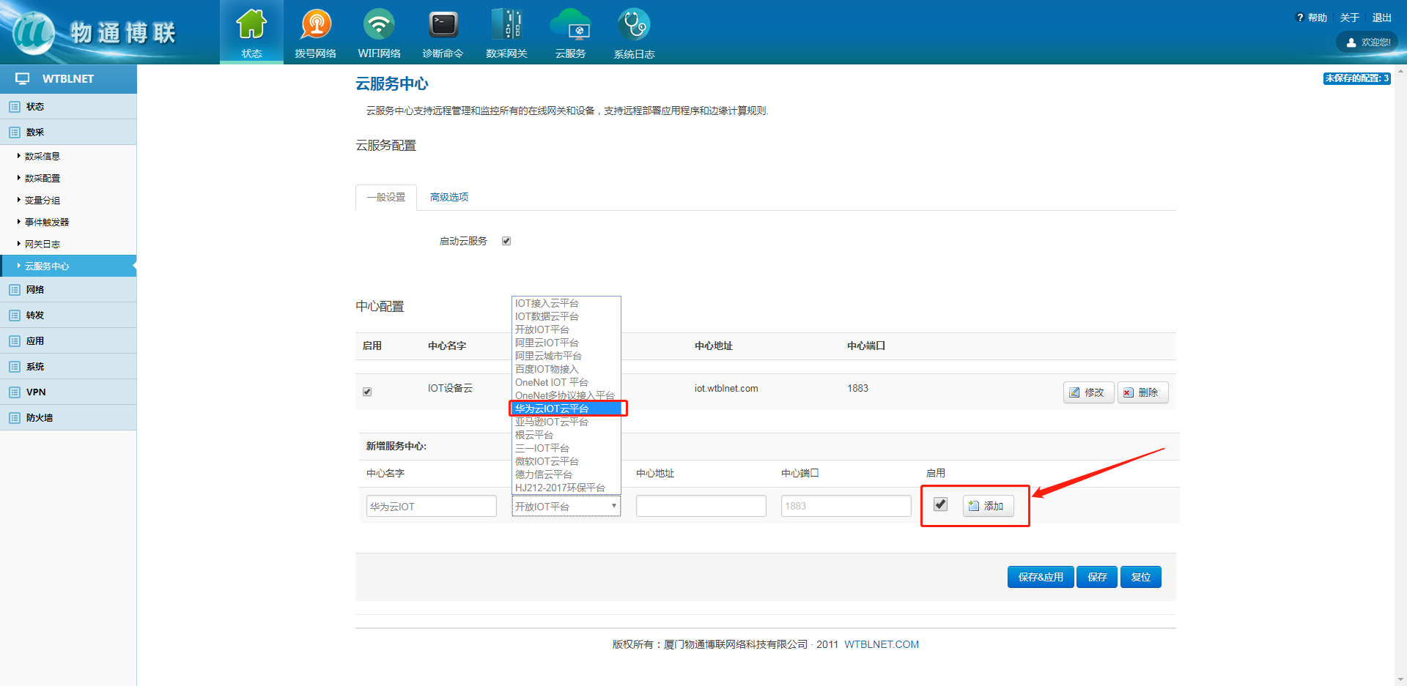Toggle the 启动云服务 checkbox

(x=506, y=241)
